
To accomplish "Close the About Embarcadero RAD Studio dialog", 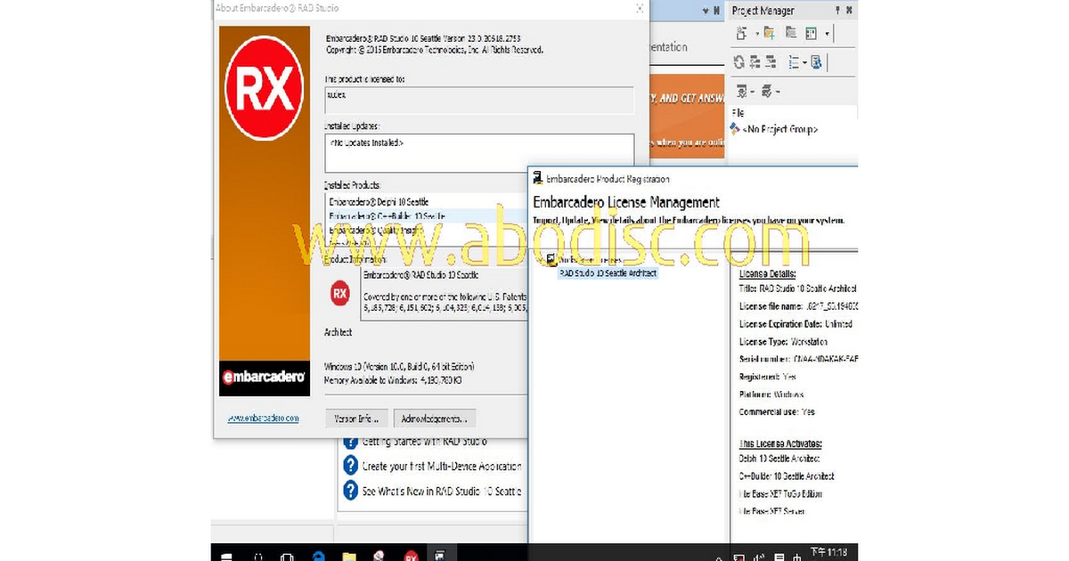I will point(639,9).
